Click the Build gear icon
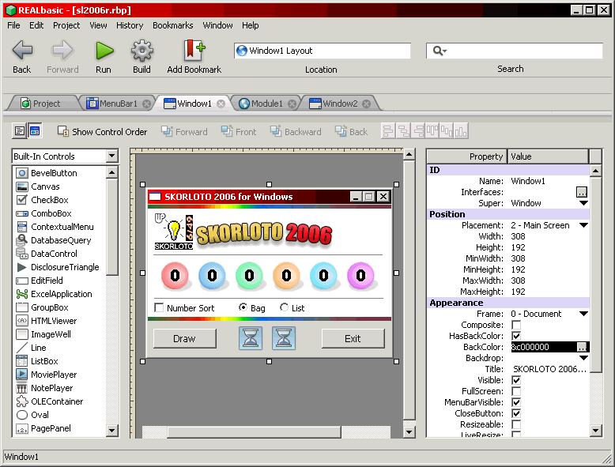The width and height of the screenshot is (615, 467). point(141,51)
